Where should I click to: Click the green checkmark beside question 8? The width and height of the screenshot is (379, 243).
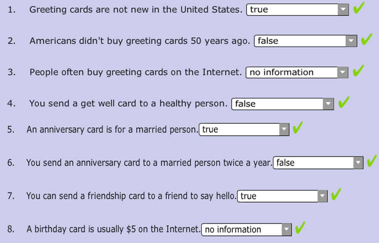[300, 228]
